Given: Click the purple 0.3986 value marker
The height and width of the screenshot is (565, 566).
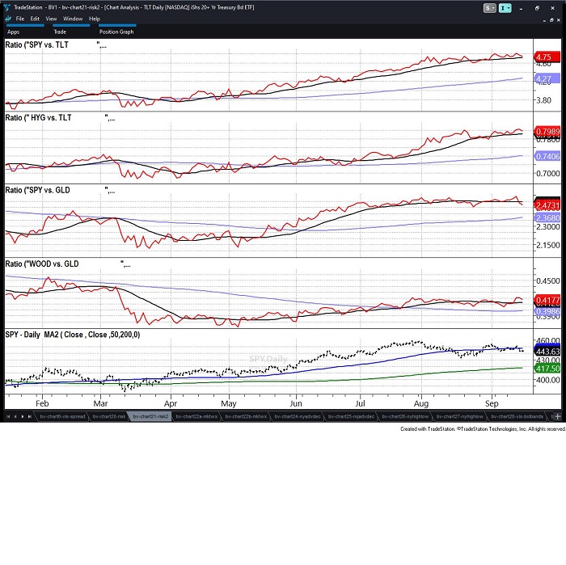Looking at the screenshot, I should [547, 311].
